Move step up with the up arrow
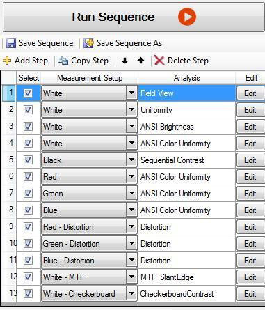Screen dimensions: 265x310 click(x=140, y=61)
